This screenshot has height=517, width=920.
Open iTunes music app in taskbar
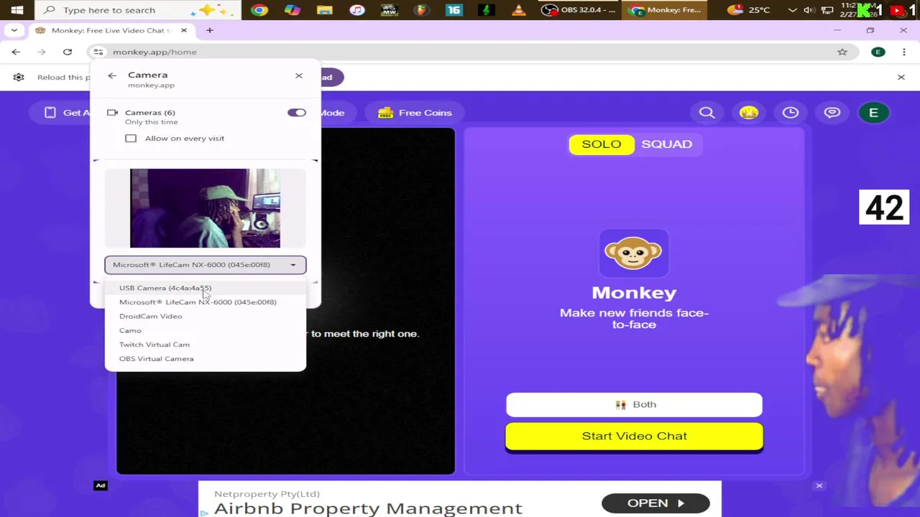click(357, 10)
